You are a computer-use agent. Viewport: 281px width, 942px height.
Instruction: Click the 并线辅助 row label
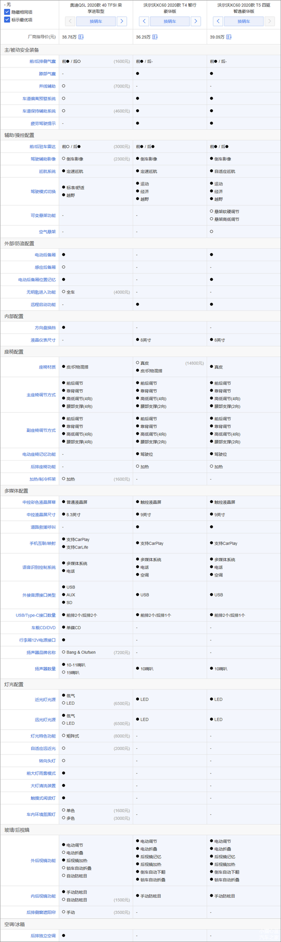tap(47, 86)
